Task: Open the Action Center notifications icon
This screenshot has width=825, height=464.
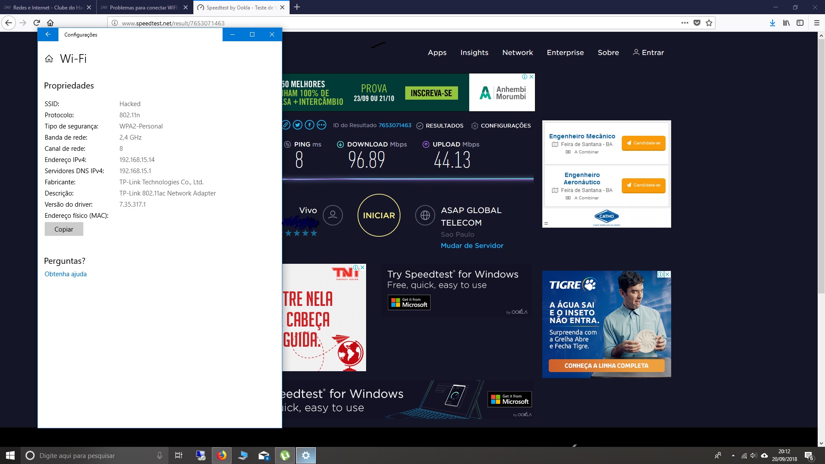Action: point(809,455)
